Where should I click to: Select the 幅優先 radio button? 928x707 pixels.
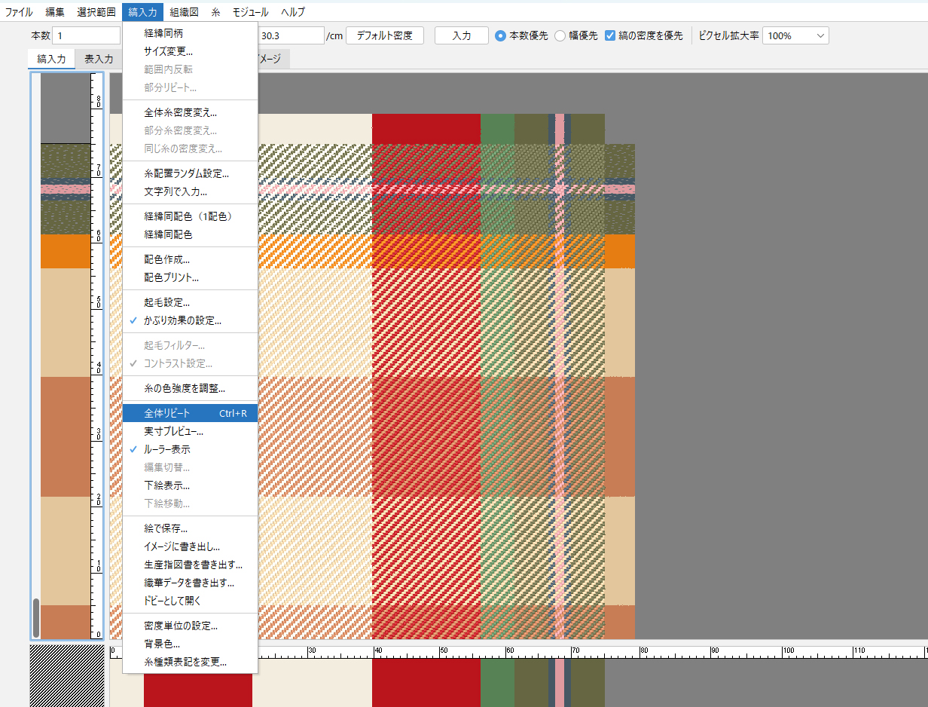560,35
